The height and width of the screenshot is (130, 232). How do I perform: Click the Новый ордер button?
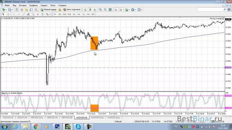[x=49, y=10]
